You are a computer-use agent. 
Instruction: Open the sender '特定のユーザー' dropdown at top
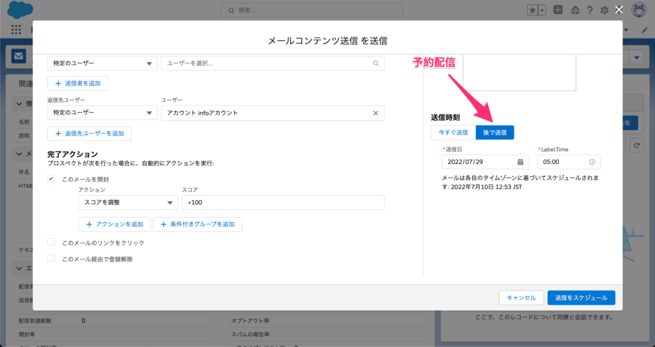[x=102, y=63]
